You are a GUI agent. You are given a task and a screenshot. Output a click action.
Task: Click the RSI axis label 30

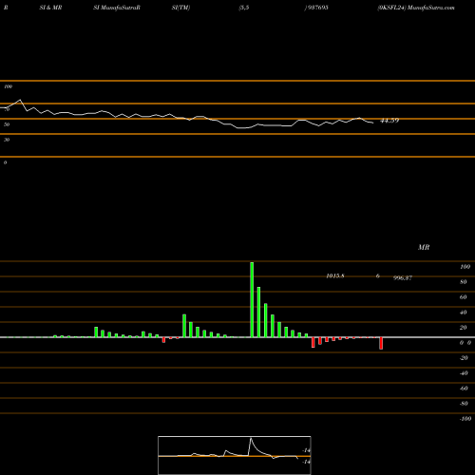(x=7, y=140)
